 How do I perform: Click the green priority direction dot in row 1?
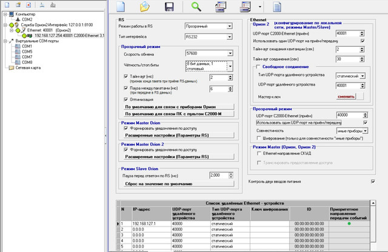(x=349, y=223)
